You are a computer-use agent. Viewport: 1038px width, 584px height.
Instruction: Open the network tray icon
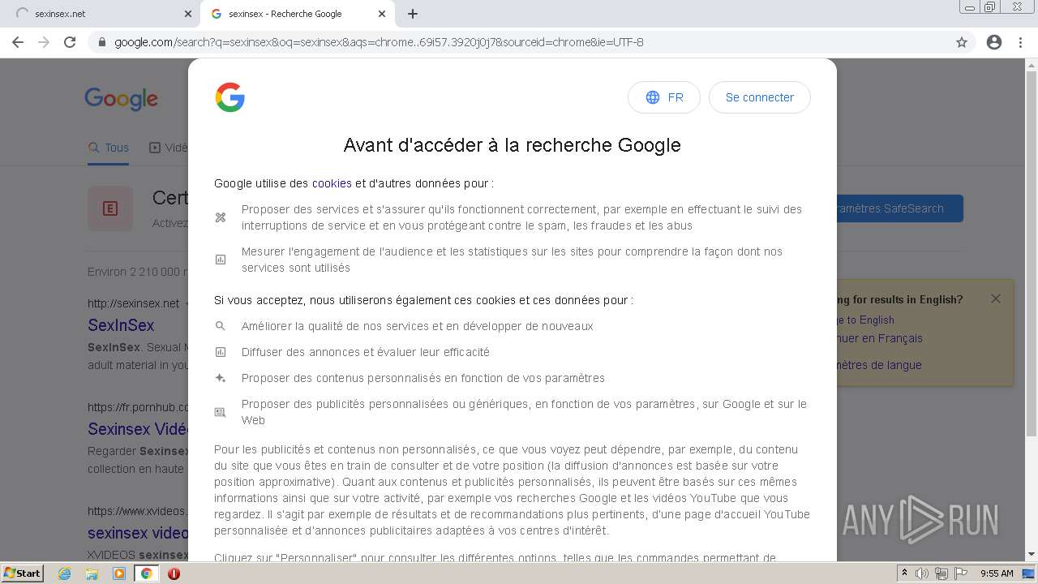(x=941, y=573)
